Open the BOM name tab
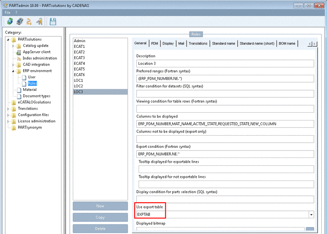This screenshot has width=327, height=234. (287, 43)
